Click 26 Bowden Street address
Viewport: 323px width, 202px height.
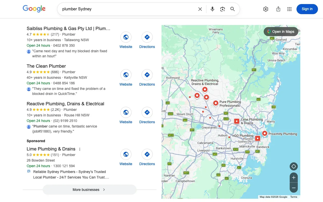click(x=41, y=160)
